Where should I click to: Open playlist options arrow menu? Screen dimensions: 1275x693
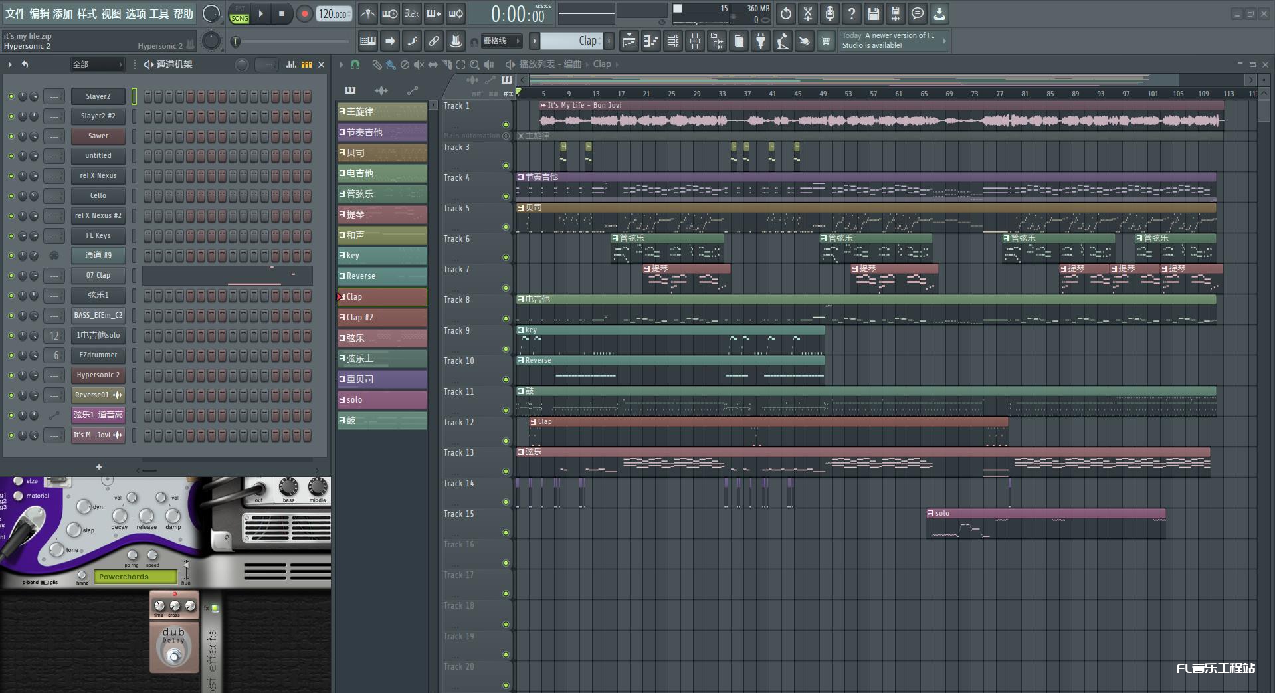pos(342,64)
